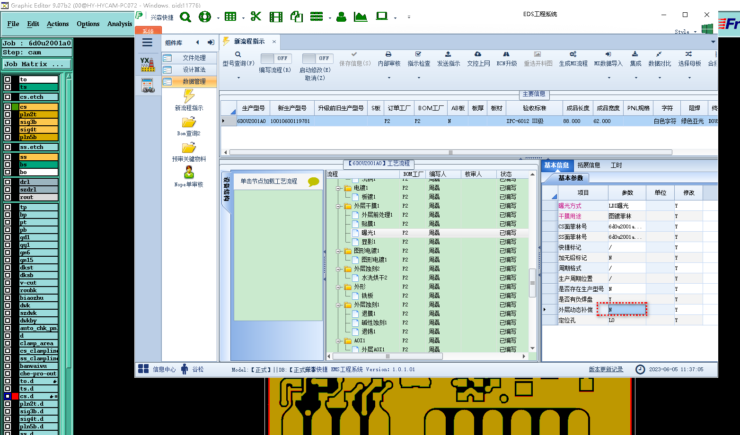740x435 pixels.
Task: Open dropdown arrow under 内部审核
Action: pos(389,78)
